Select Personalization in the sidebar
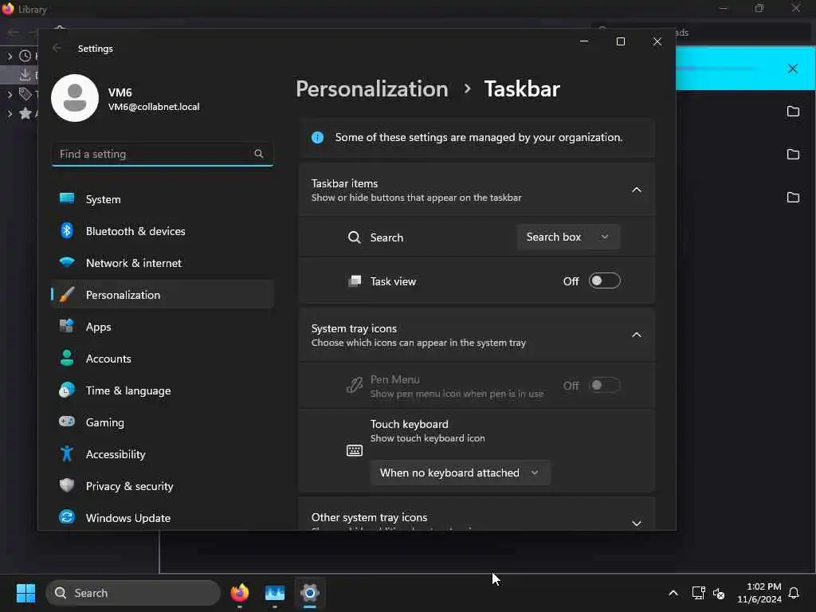The width and height of the screenshot is (816, 612). [163, 295]
